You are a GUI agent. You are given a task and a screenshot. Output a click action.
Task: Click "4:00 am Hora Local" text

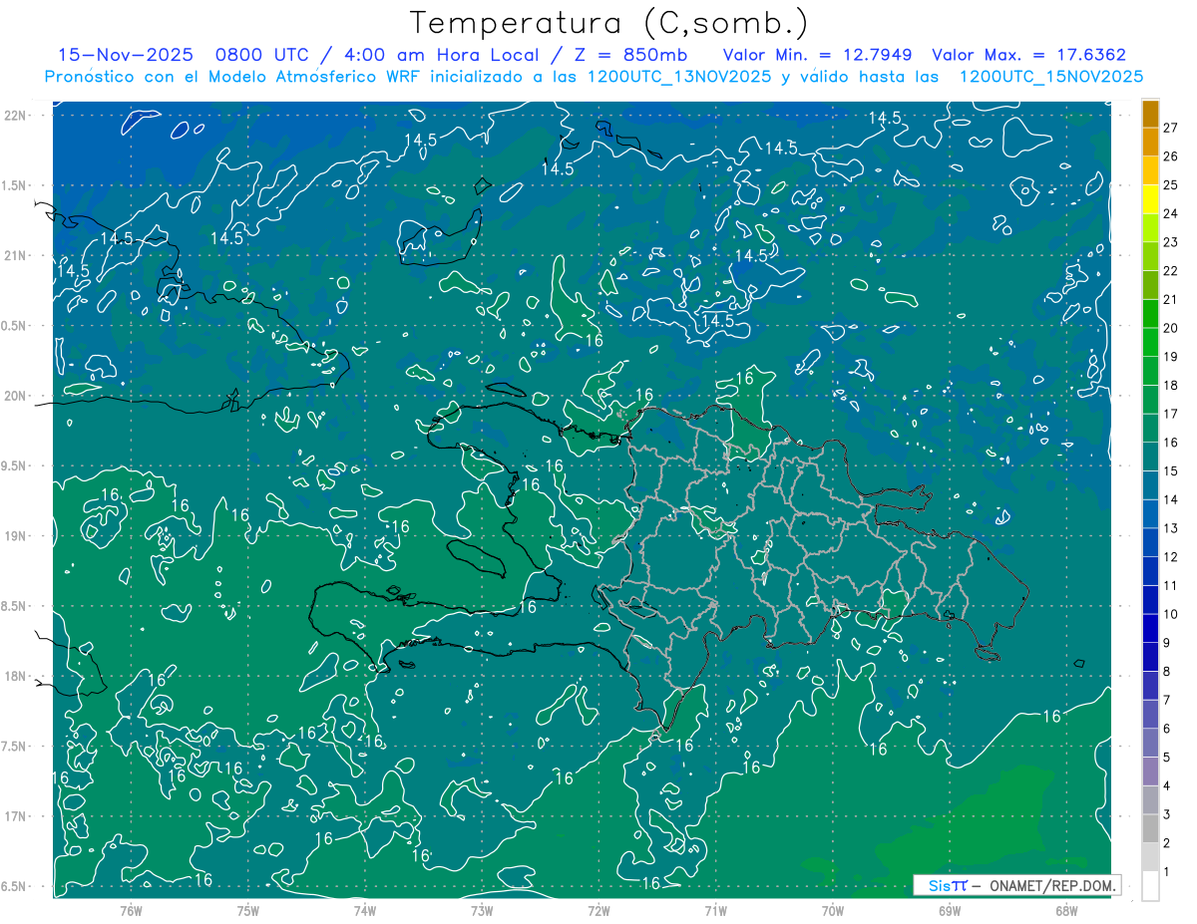coord(439,55)
